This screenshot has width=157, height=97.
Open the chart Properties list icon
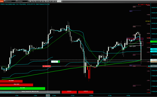pyautogui.click(x=56, y=1)
